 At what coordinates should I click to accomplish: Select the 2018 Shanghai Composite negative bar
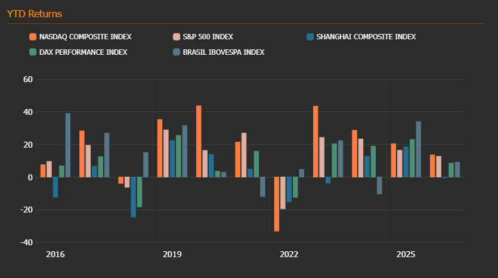(x=134, y=197)
